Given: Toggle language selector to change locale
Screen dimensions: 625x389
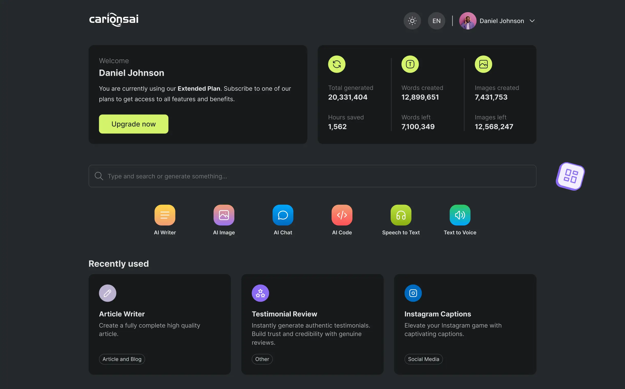Looking at the screenshot, I should tap(436, 21).
